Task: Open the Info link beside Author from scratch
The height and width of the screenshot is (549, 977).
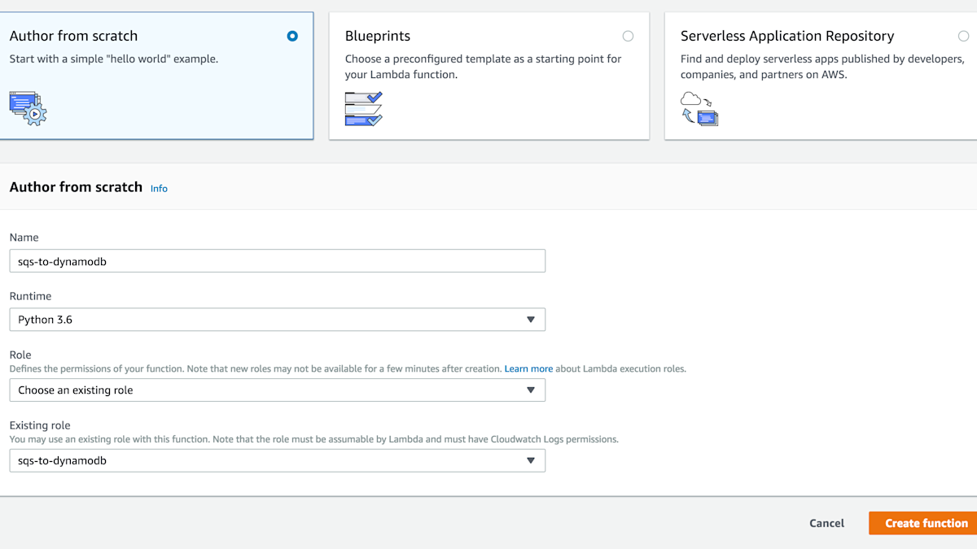Action: click(x=159, y=189)
